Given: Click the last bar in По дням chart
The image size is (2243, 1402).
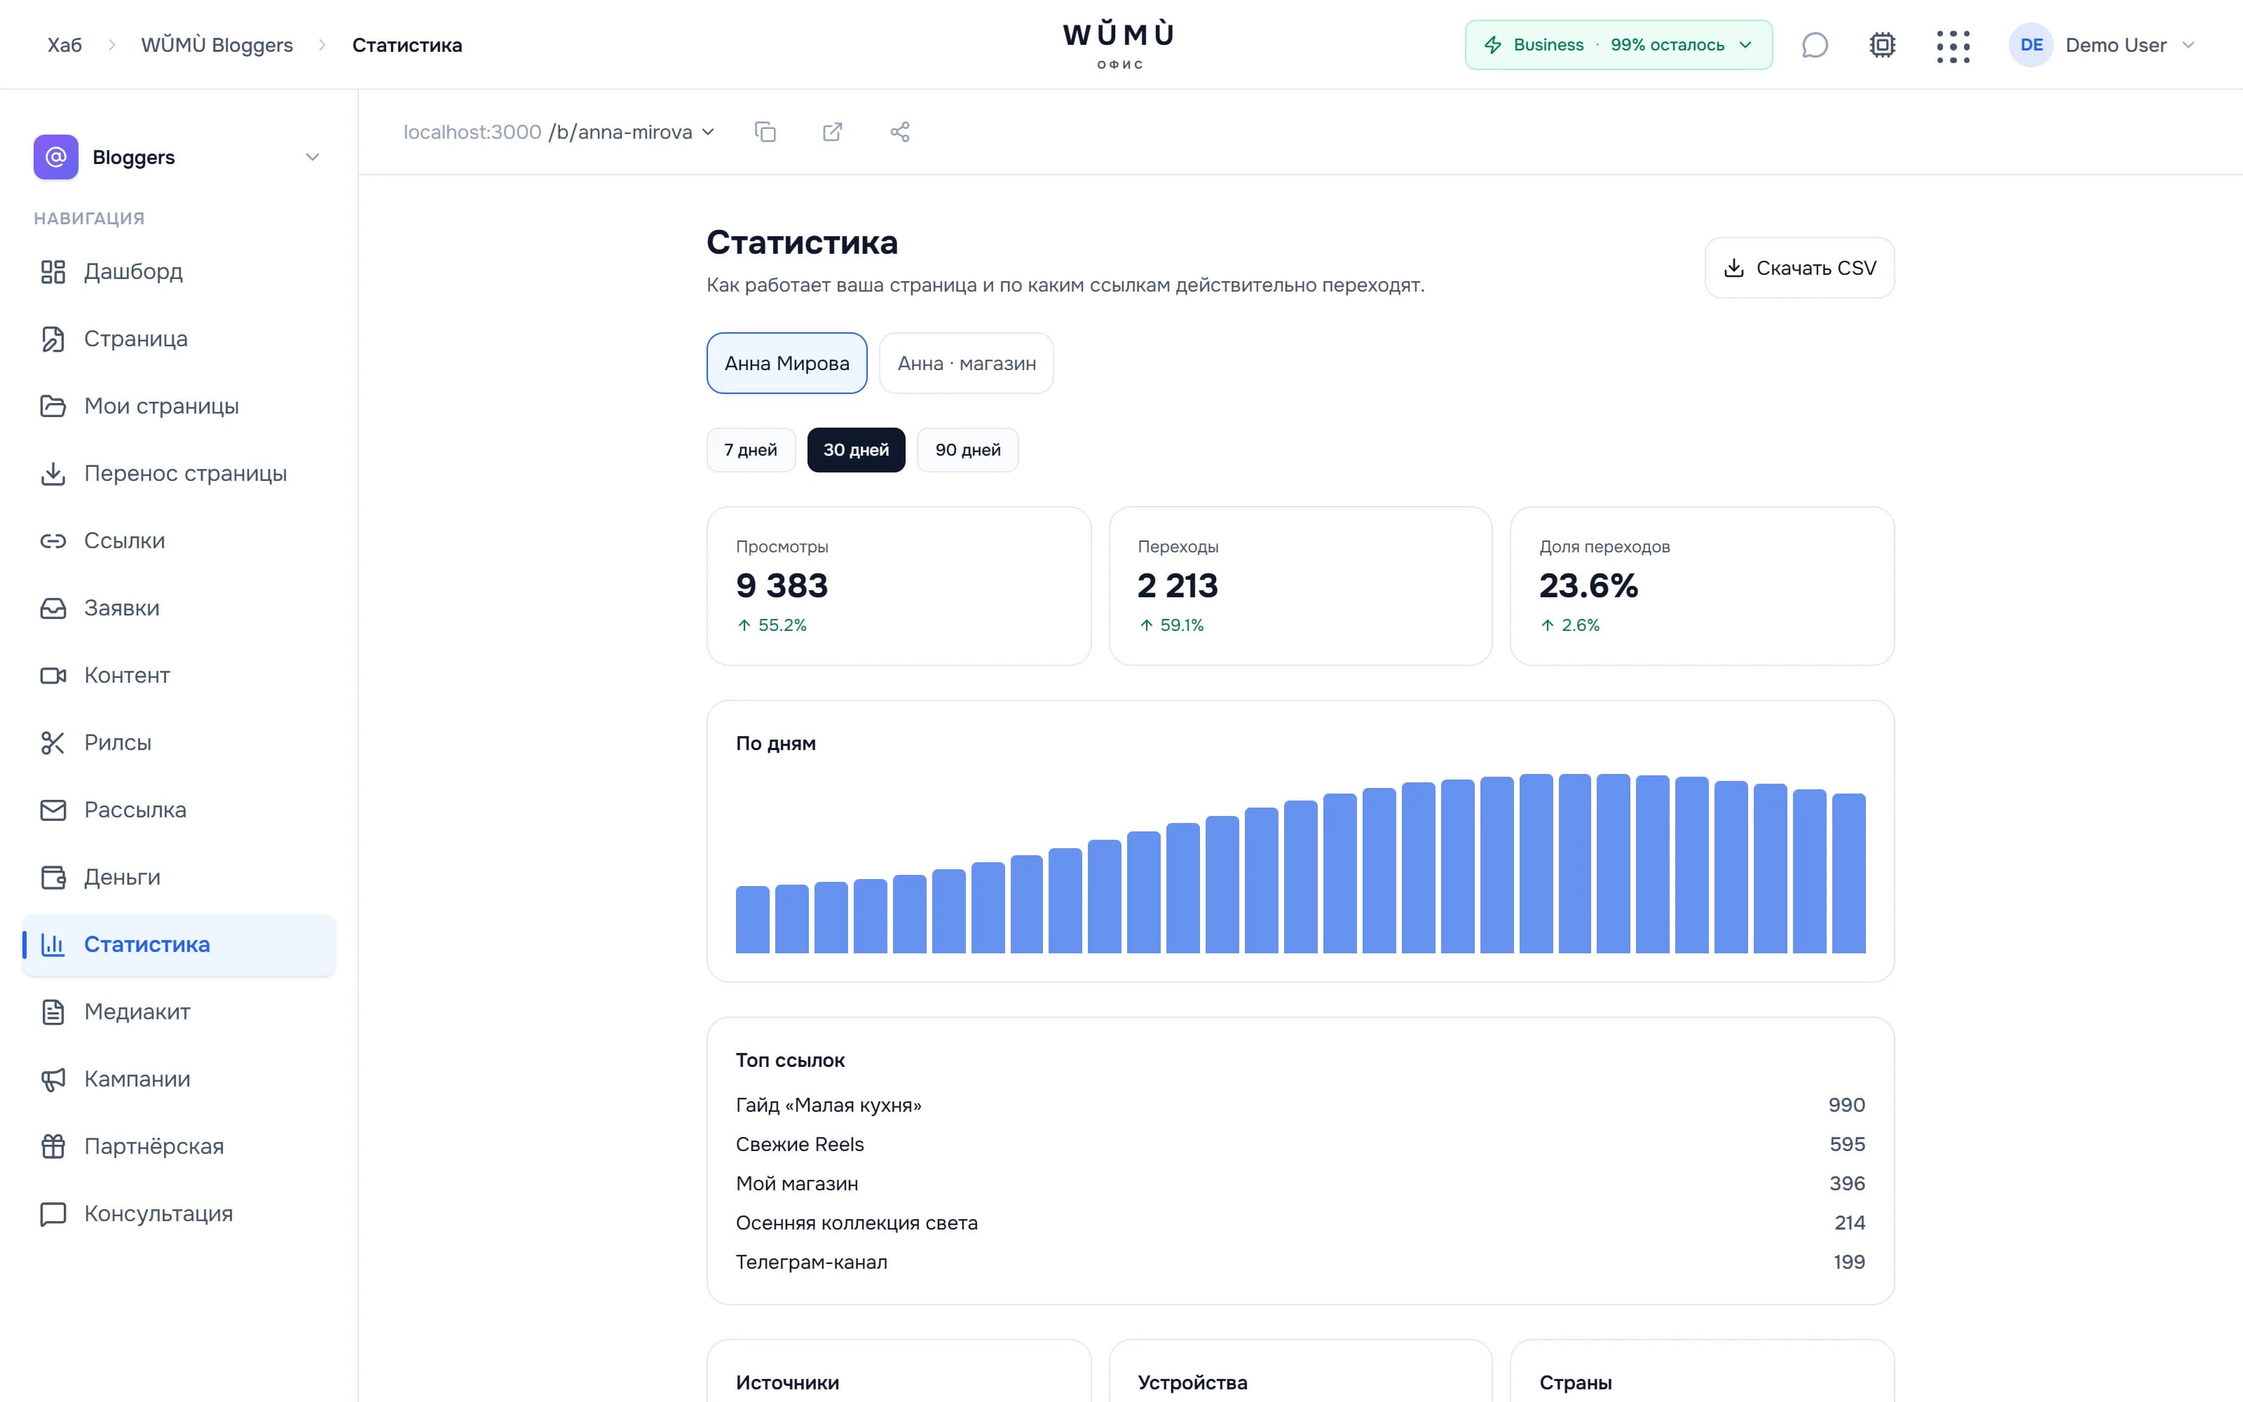Looking at the screenshot, I should click(1849, 873).
